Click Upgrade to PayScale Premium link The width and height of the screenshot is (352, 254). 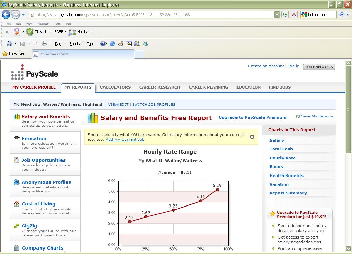(x=252, y=117)
